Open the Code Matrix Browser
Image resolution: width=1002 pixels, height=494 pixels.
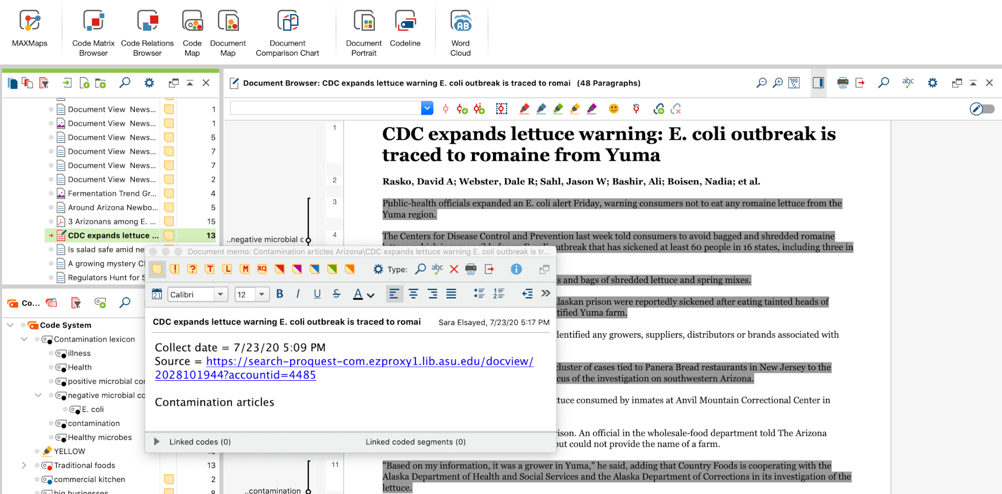pos(93,33)
